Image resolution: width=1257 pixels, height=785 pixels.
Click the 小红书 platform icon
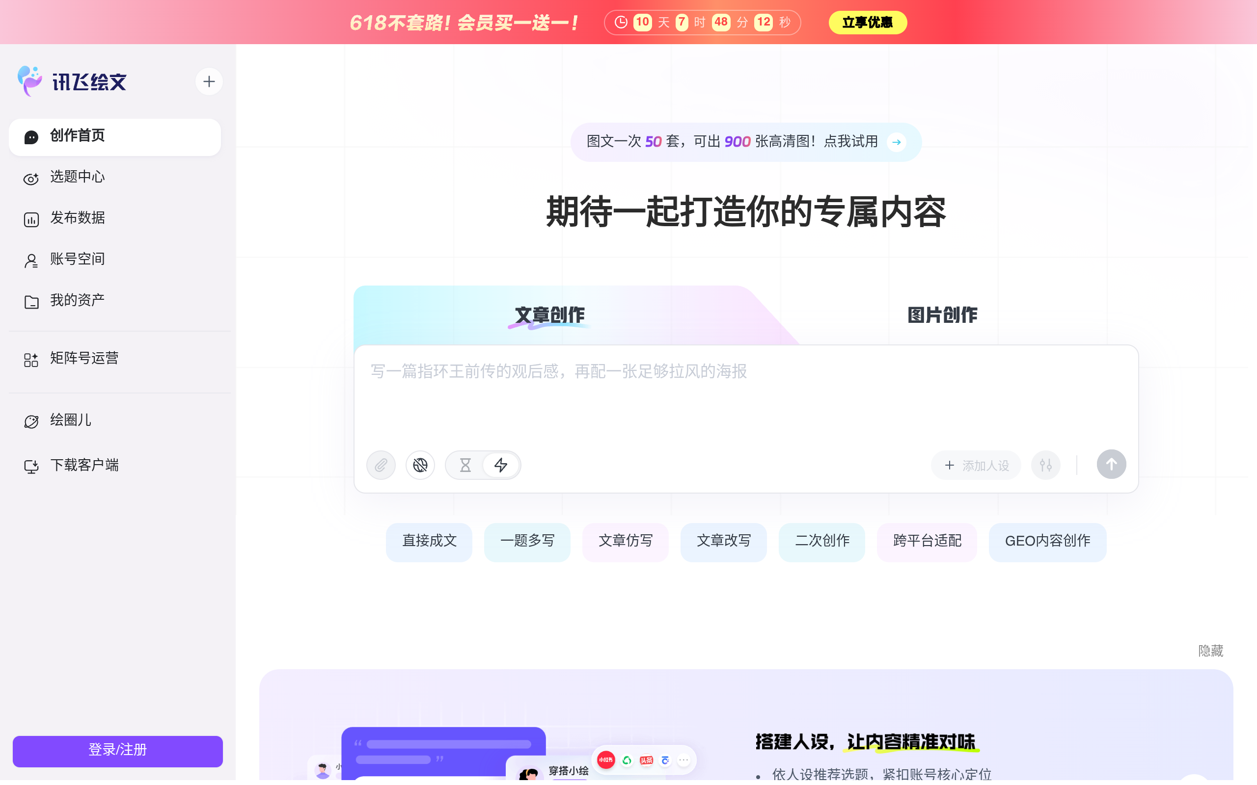tap(605, 759)
